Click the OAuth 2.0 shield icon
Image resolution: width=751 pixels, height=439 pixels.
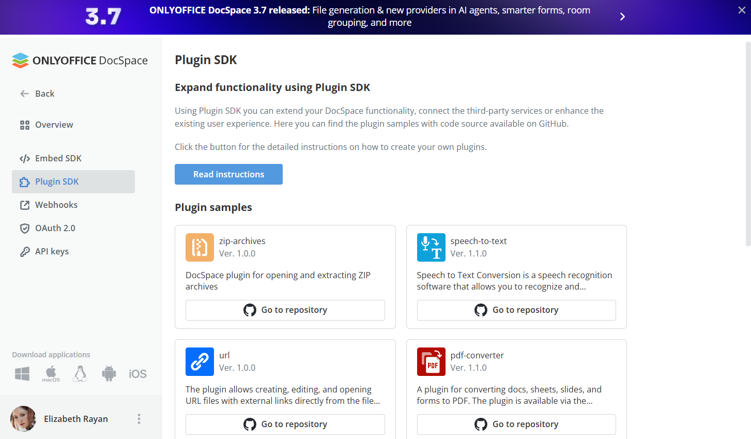click(24, 228)
